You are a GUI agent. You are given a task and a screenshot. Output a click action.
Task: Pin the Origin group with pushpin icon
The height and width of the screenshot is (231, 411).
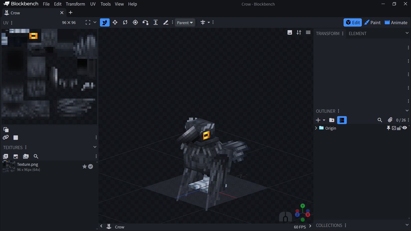tap(388, 128)
